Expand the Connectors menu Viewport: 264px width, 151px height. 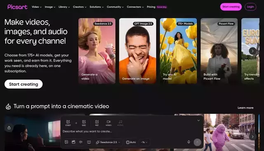click(x=135, y=7)
